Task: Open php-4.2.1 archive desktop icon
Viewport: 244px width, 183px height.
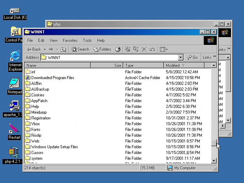Action: pyautogui.click(x=13, y=155)
